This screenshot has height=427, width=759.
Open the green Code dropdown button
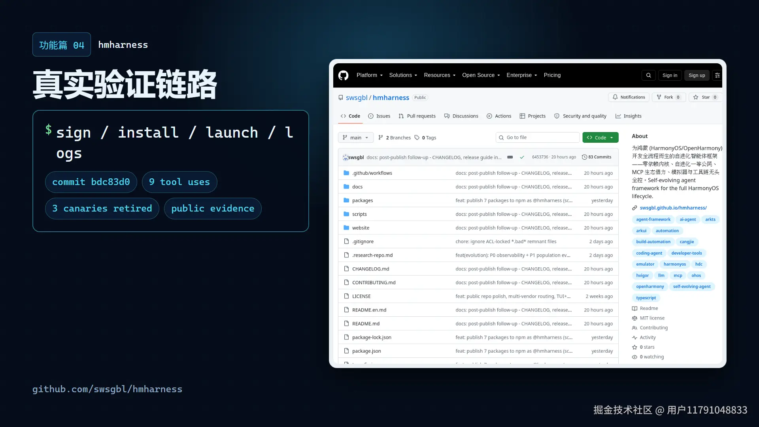pyautogui.click(x=600, y=138)
